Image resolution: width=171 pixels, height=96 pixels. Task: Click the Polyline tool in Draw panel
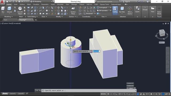click(40, 8)
